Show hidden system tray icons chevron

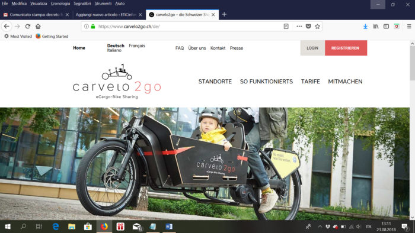click(x=320, y=226)
